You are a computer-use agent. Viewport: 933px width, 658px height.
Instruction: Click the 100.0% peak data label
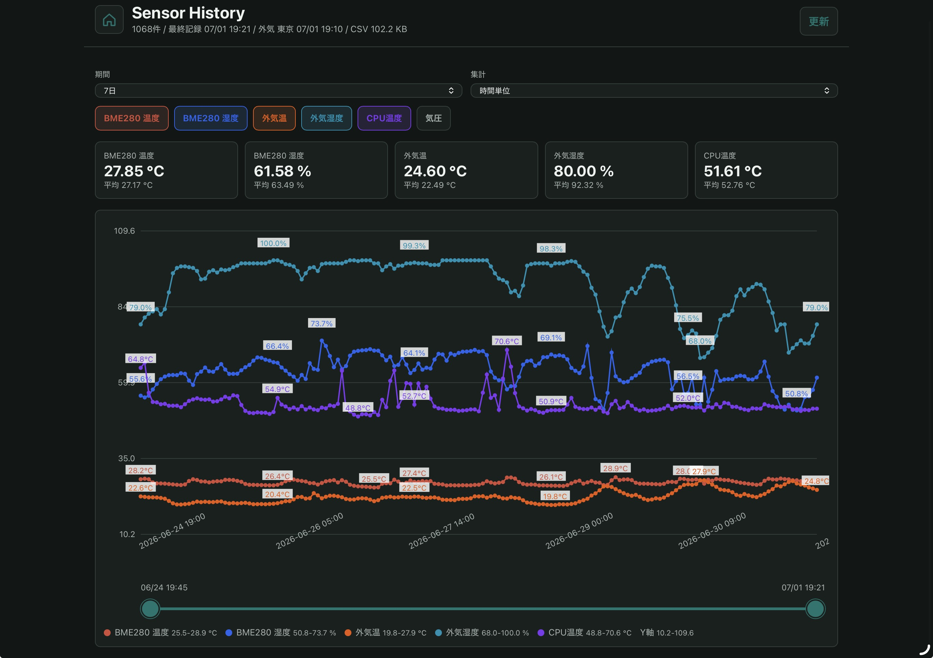pyautogui.click(x=273, y=243)
